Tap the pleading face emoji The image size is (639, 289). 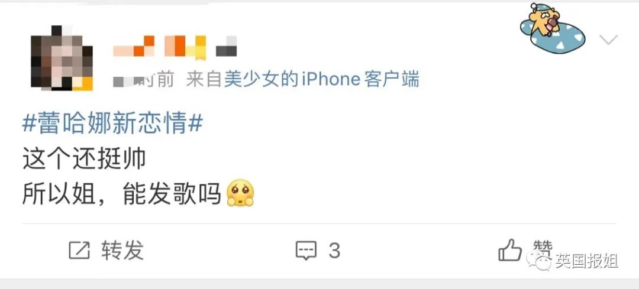240,193
